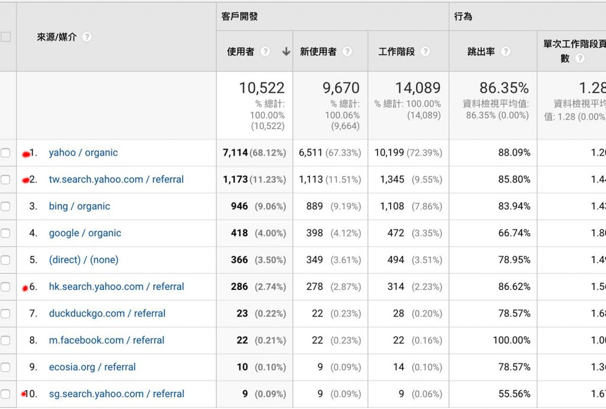Image resolution: width=606 pixels, height=409 pixels.
Task: Click users value 1,173
Action: tap(235, 179)
